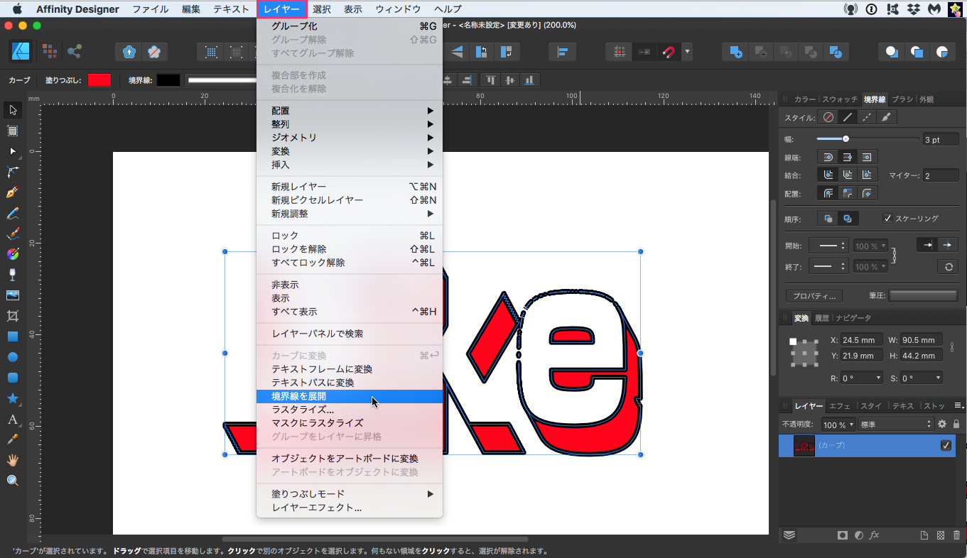The width and height of the screenshot is (967, 558).
Task: Select the Artistic Text tool
Action: [x=13, y=419]
